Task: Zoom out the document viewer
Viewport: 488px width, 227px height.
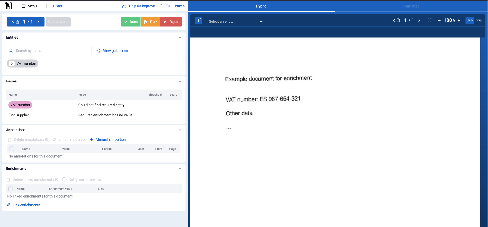Action: [x=439, y=20]
